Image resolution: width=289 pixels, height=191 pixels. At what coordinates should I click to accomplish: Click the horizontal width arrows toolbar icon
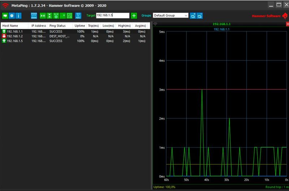[43, 16]
